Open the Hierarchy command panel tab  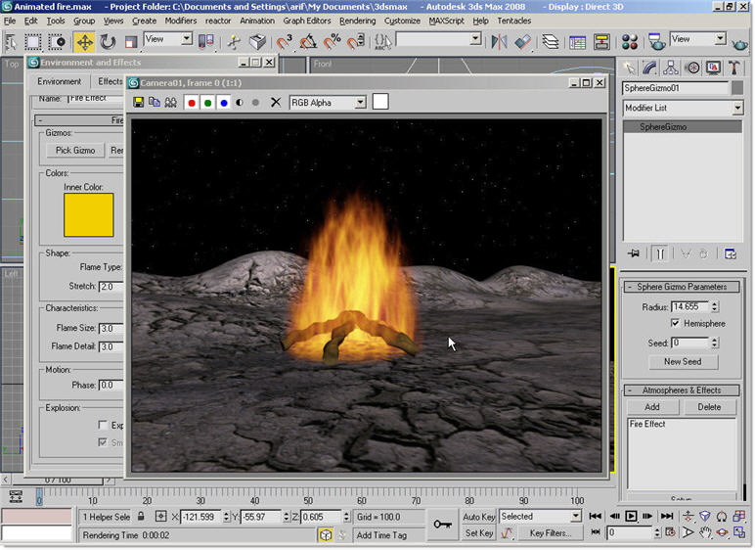671,68
